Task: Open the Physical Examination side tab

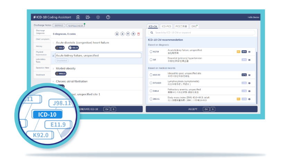Action: point(42,53)
